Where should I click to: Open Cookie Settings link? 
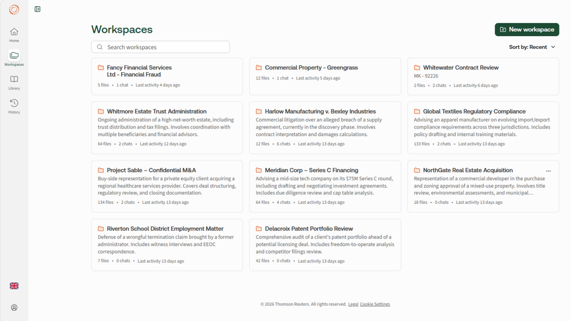[375, 304]
